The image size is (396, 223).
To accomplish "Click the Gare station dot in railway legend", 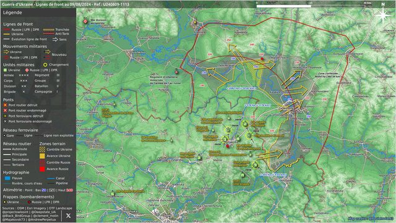I will (x=4, y=135).
